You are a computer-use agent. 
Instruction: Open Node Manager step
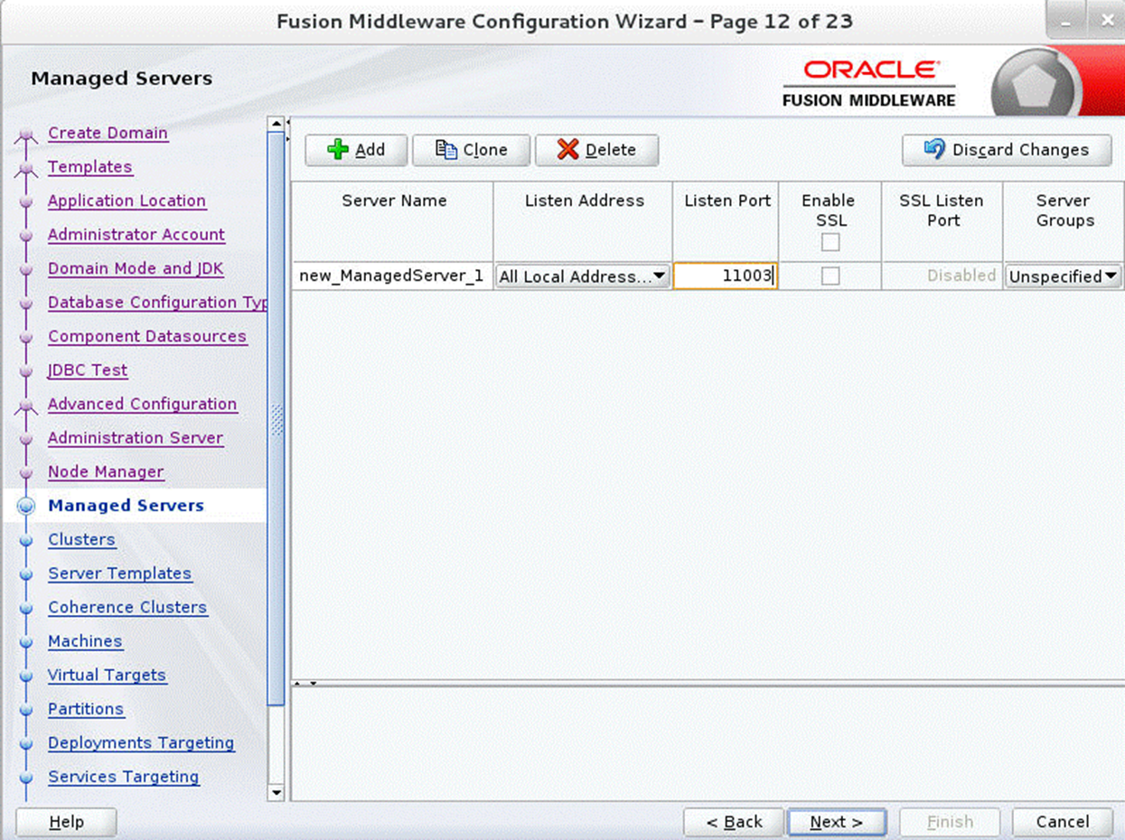pos(106,471)
